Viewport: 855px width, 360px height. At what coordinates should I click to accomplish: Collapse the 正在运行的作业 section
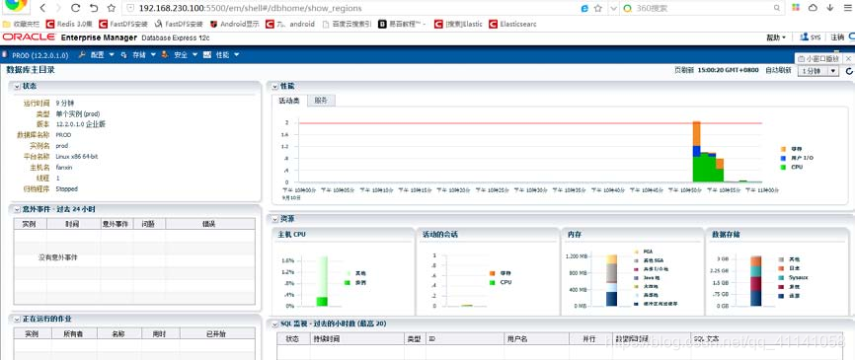point(17,320)
